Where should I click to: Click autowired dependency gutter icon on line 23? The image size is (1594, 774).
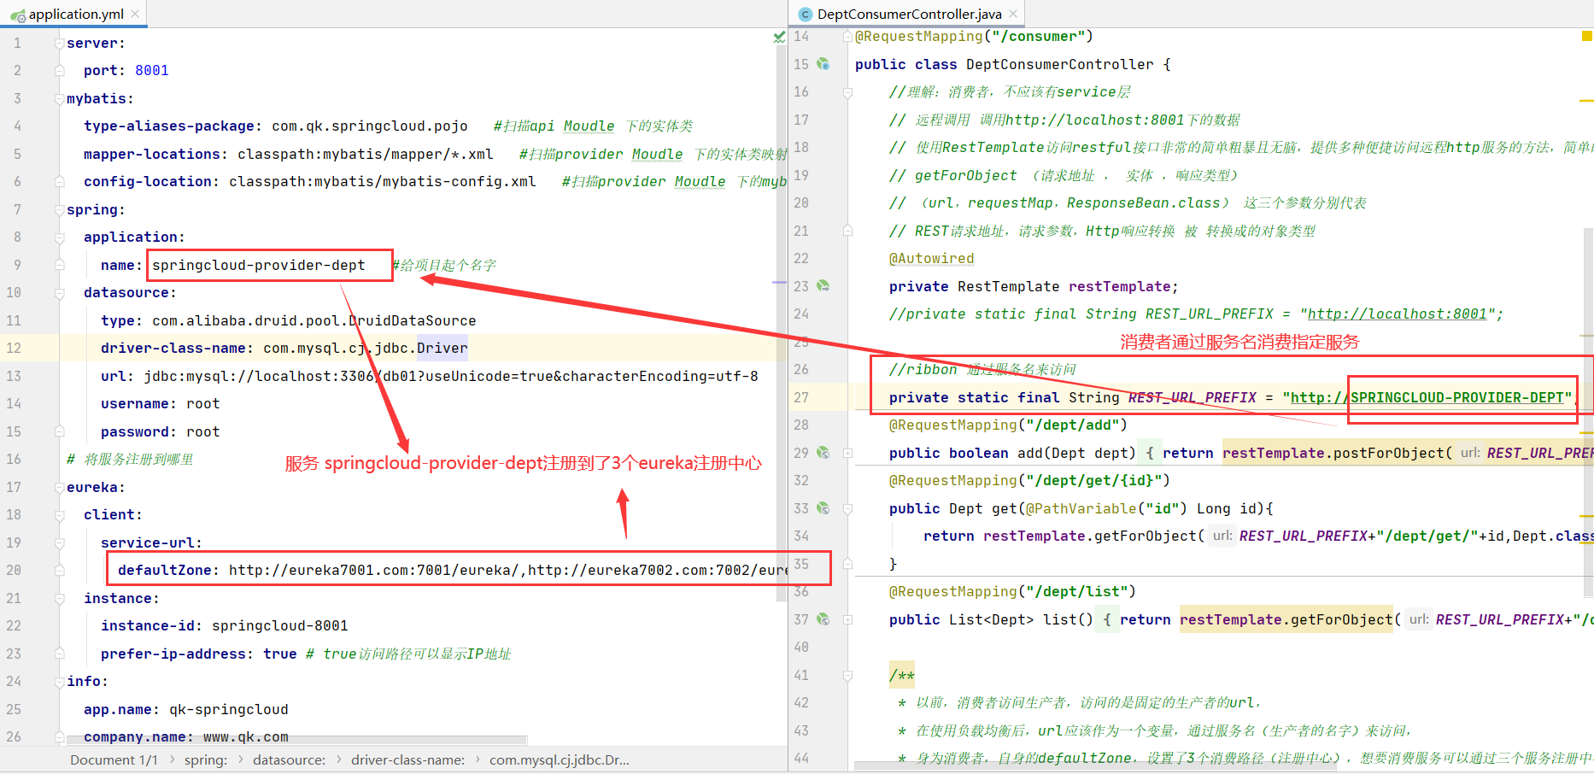click(823, 286)
